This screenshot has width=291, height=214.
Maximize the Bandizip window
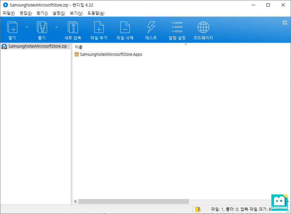click(268, 5)
